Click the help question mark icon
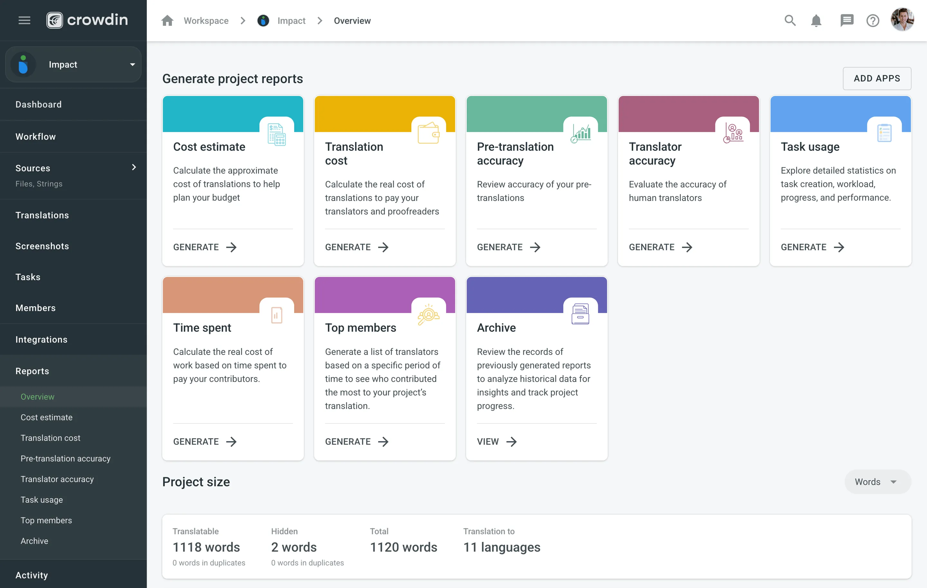This screenshot has height=588, width=927. 873,20
